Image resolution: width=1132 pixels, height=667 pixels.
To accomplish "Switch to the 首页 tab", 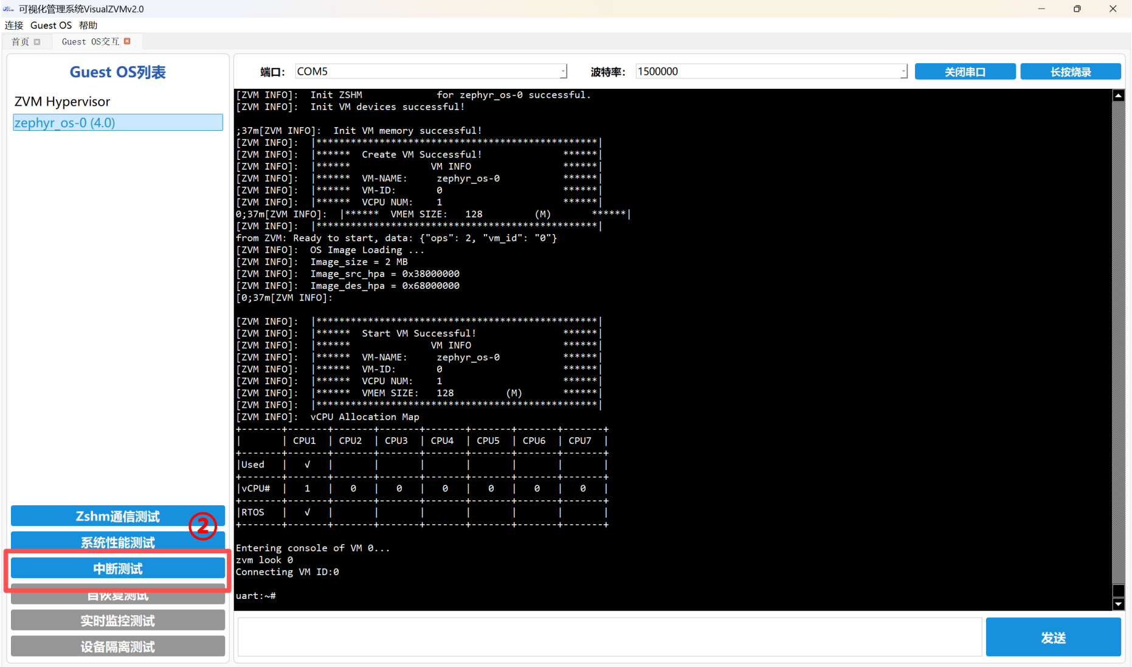I will tap(20, 42).
